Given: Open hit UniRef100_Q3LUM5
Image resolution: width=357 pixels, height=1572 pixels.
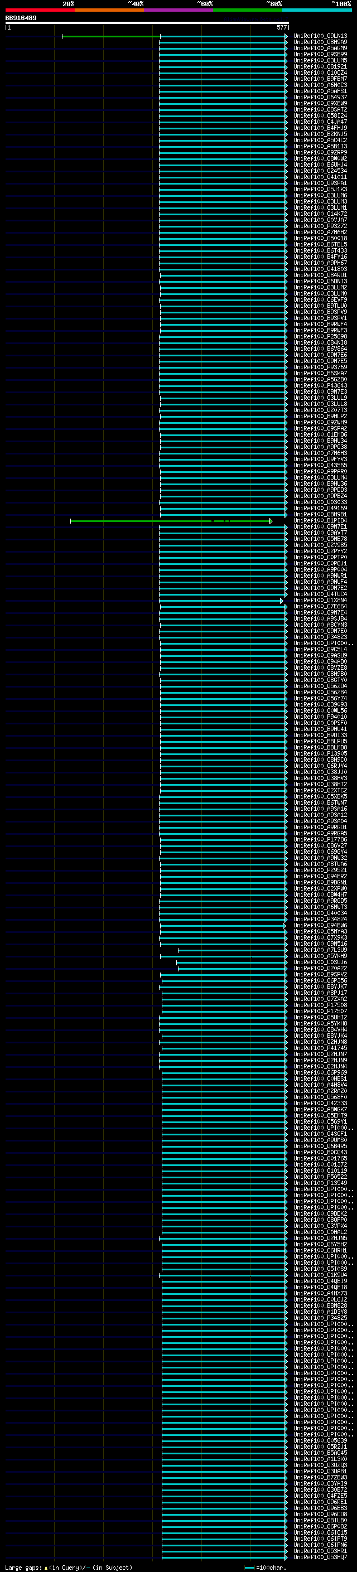Looking at the screenshot, I should (x=320, y=60).
